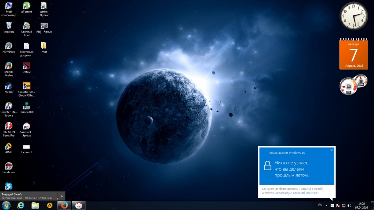Show hidden system tray icons

327,206
